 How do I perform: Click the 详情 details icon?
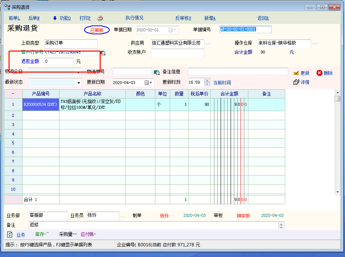point(296,82)
